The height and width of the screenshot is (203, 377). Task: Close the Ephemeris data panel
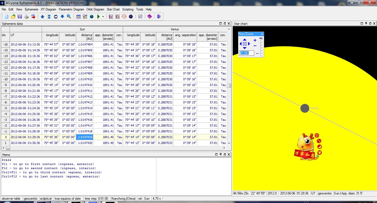click(229, 24)
